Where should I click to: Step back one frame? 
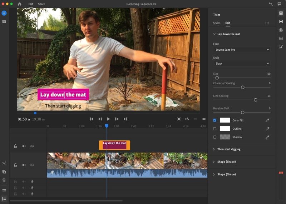point(100,119)
